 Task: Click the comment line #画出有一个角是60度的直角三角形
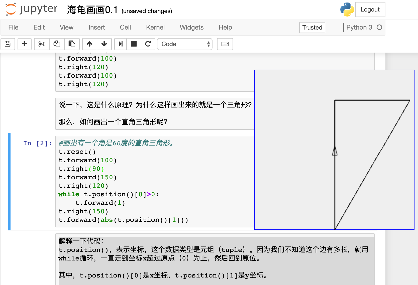pos(117,143)
